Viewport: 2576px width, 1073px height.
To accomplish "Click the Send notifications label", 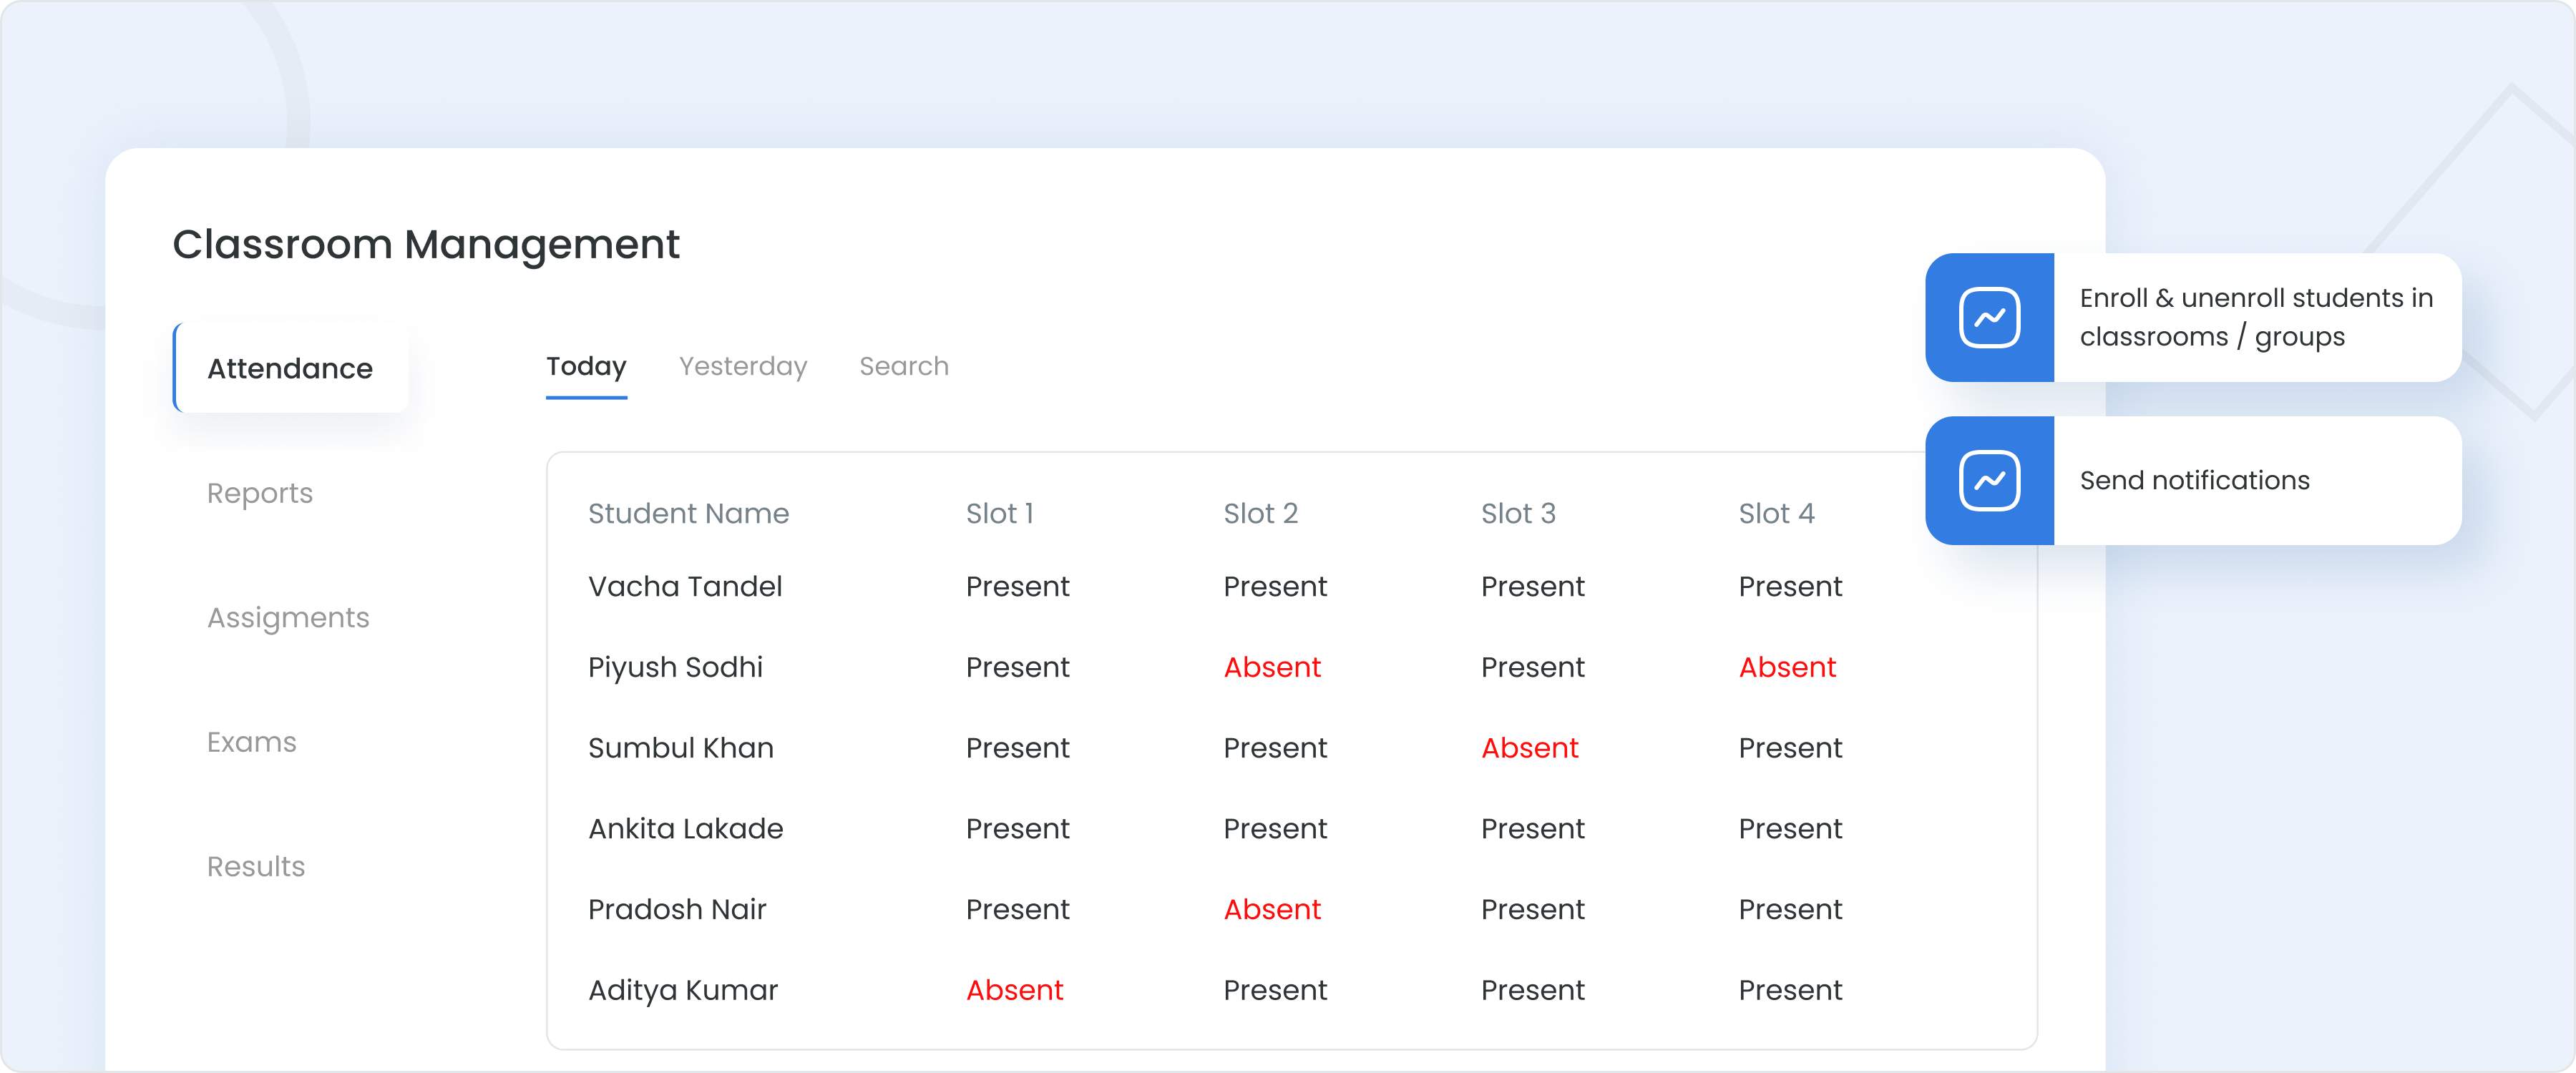I will pos(2193,480).
